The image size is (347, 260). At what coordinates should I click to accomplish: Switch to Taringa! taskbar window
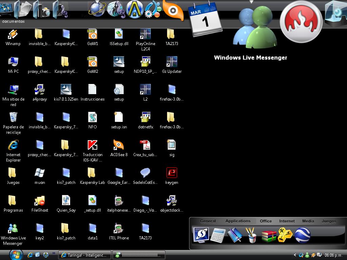tap(84, 255)
